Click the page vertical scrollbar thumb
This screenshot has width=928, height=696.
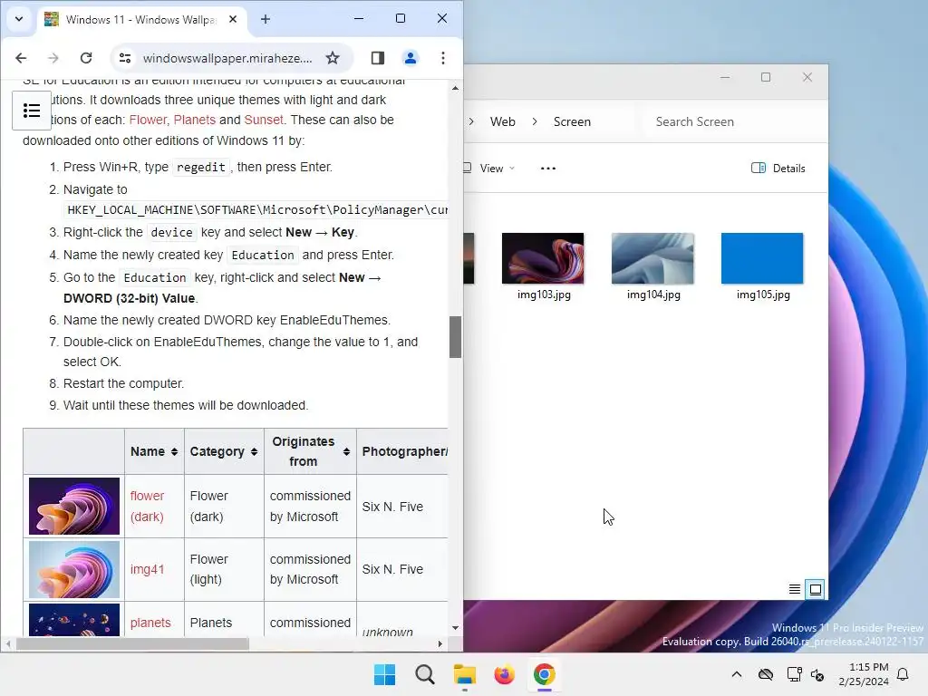coord(455,337)
